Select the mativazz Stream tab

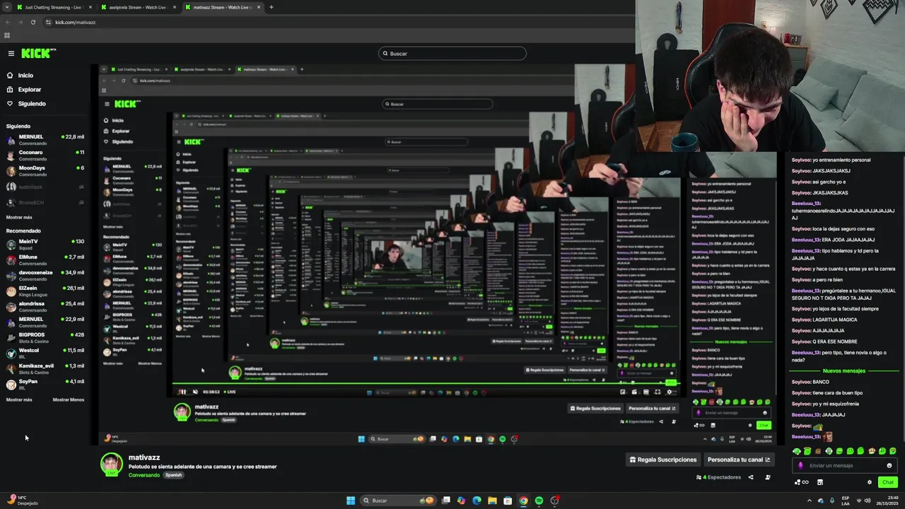coord(222,7)
